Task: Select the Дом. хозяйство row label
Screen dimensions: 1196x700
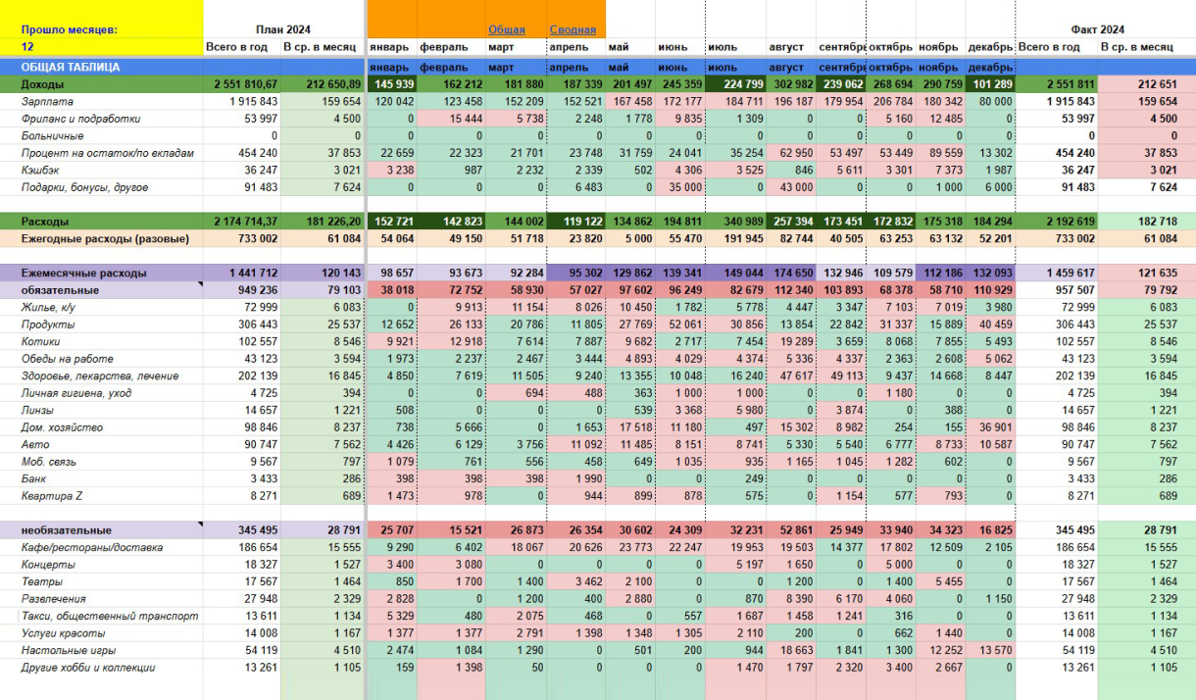Action: (x=62, y=427)
